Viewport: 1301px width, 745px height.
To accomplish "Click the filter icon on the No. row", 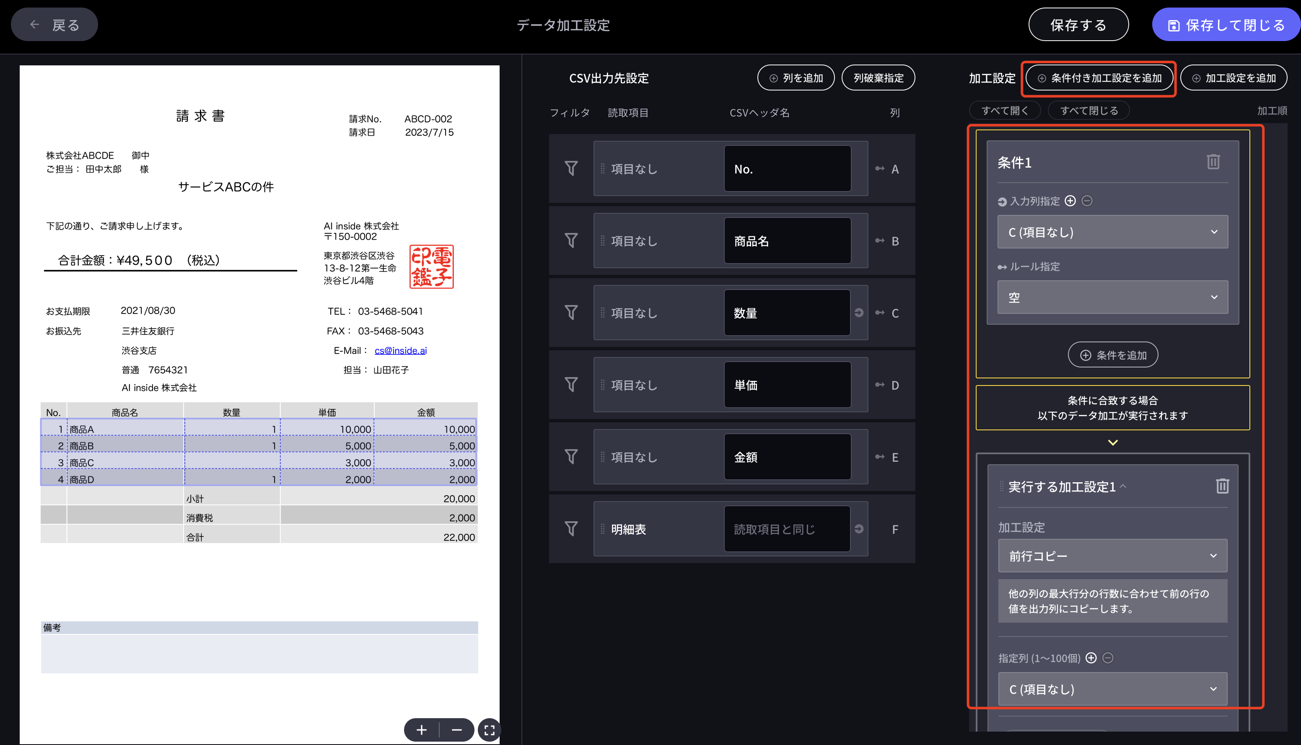I will click(x=572, y=168).
